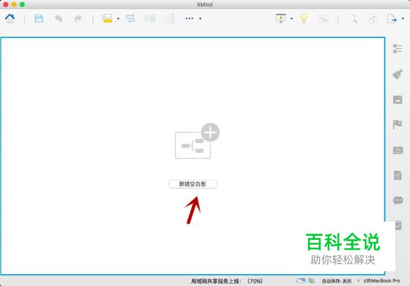
Task: Click the Search magnifier icon
Action: 353,18
